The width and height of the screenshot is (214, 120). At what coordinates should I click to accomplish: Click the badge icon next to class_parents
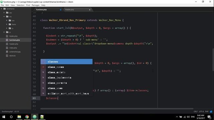pyautogui.click(x=43, y=83)
